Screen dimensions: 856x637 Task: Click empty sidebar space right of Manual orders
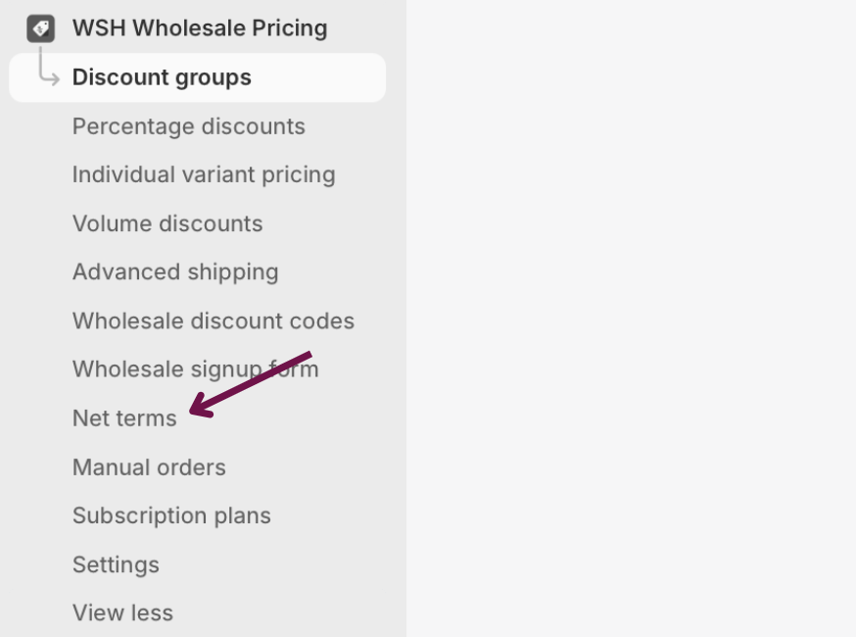[x=313, y=467]
